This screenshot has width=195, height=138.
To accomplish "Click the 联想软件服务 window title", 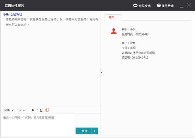I will tap(14, 6).
